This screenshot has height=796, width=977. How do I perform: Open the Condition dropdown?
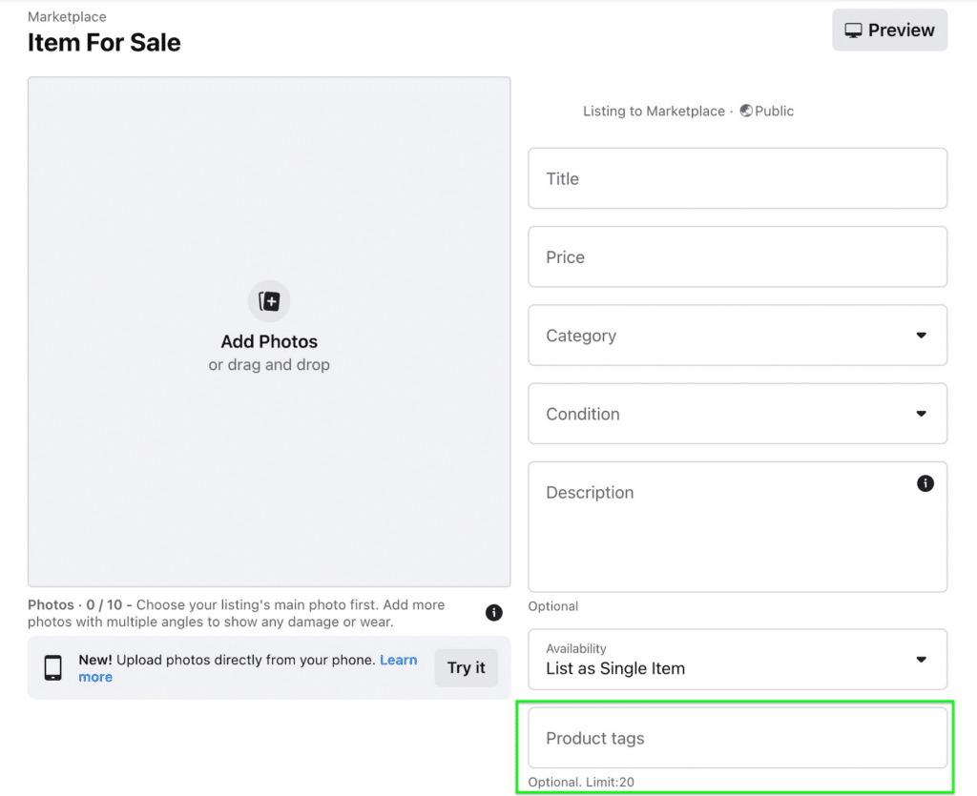(737, 414)
